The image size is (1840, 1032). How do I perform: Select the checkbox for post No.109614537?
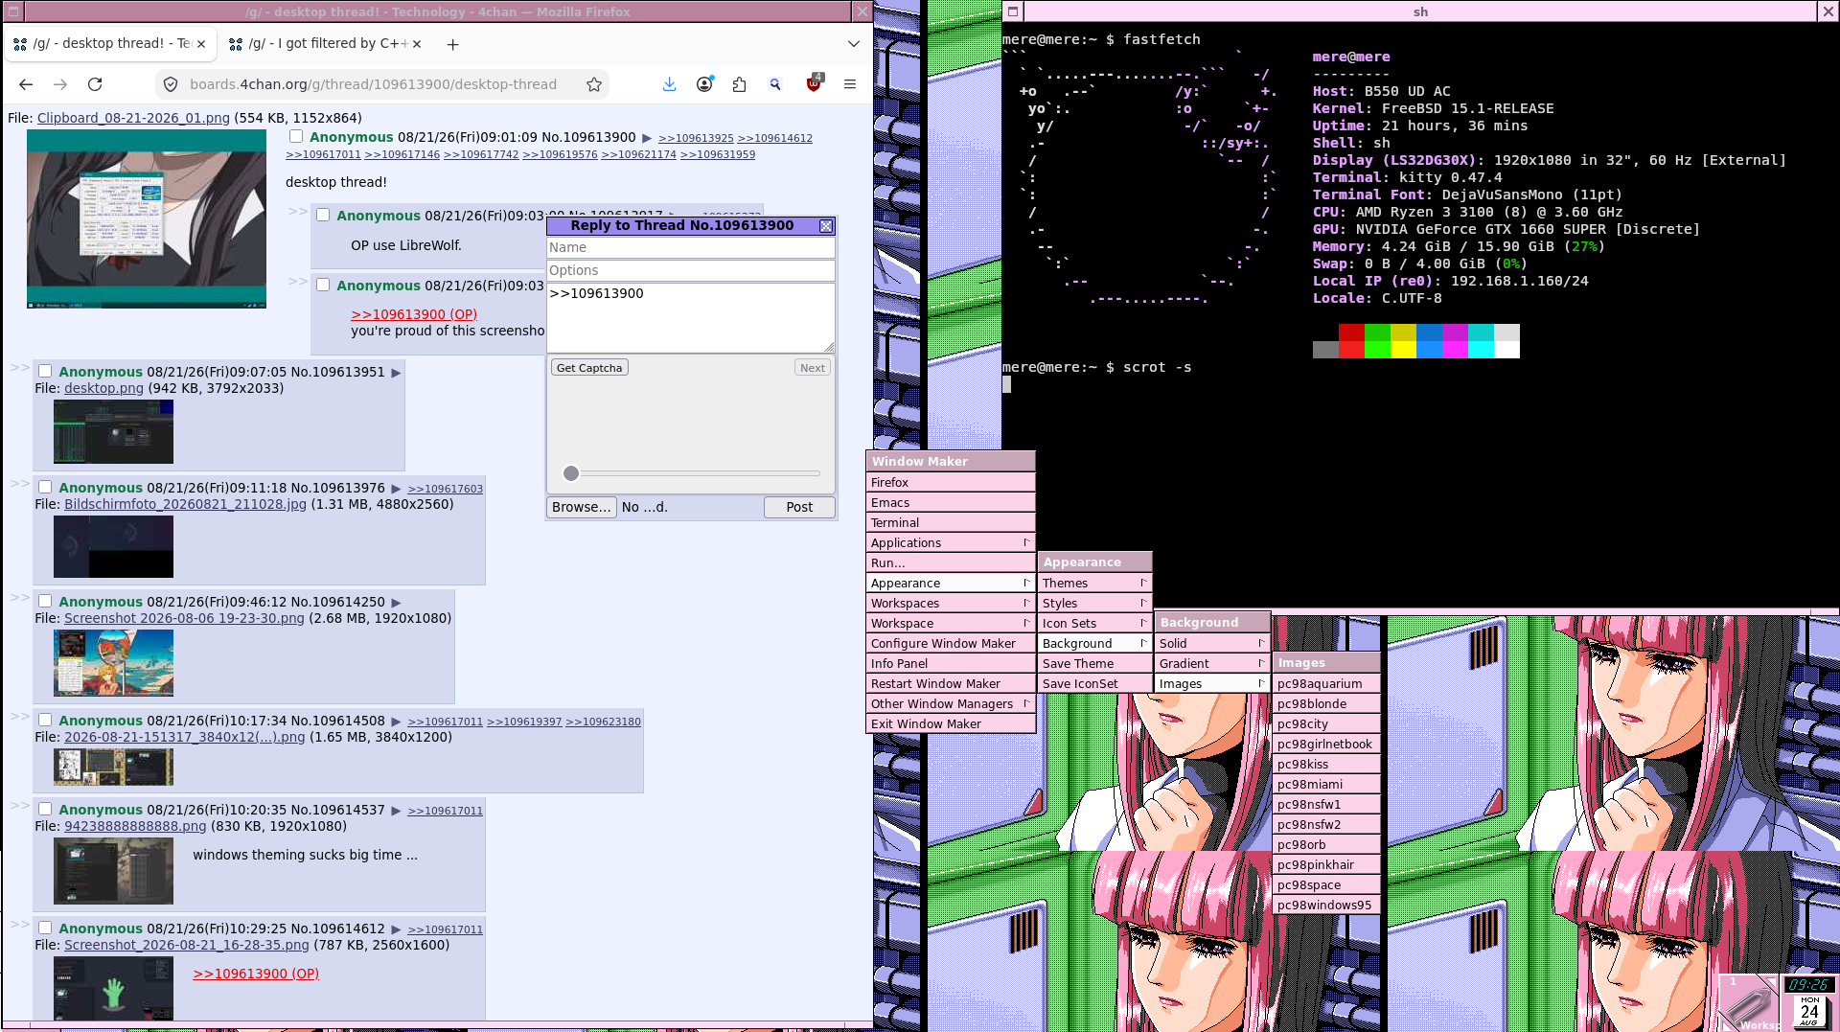[45, 810]
